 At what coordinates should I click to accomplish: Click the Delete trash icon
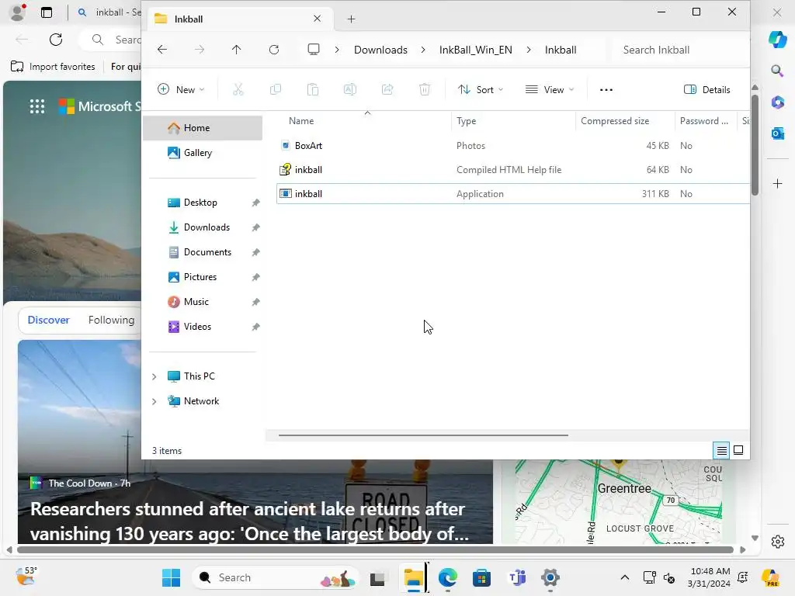pyautogui.click(x=425, y=90)
